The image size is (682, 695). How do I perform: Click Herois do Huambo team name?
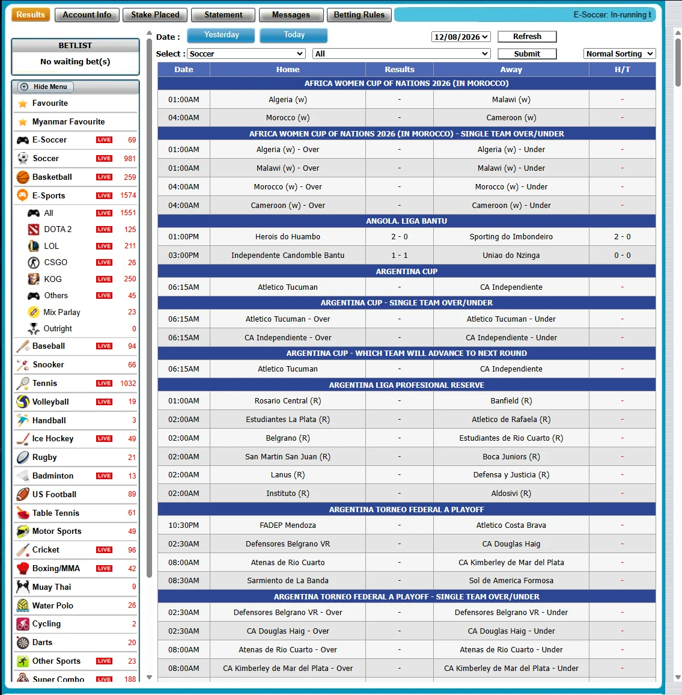[288, 237]
